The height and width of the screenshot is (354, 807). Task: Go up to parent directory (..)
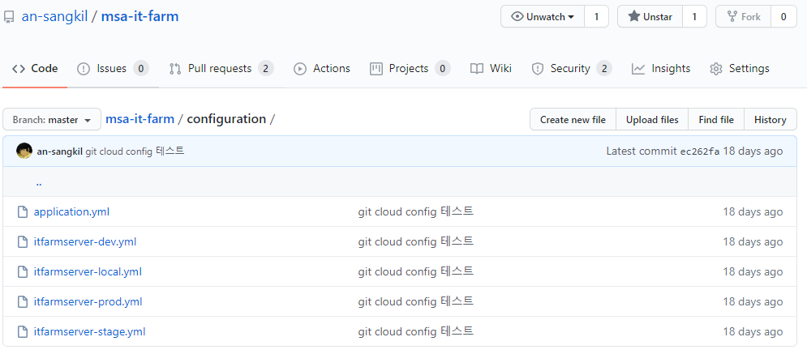pyautogui.click(x=39, y=182)
